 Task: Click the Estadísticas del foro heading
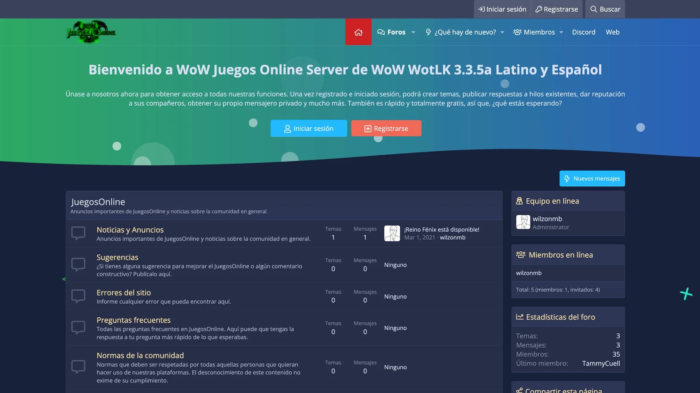point(560,317)
